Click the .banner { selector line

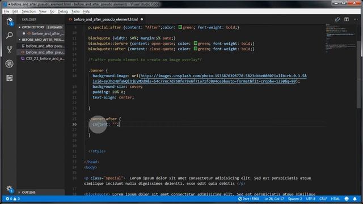click(x=98, y=70)
